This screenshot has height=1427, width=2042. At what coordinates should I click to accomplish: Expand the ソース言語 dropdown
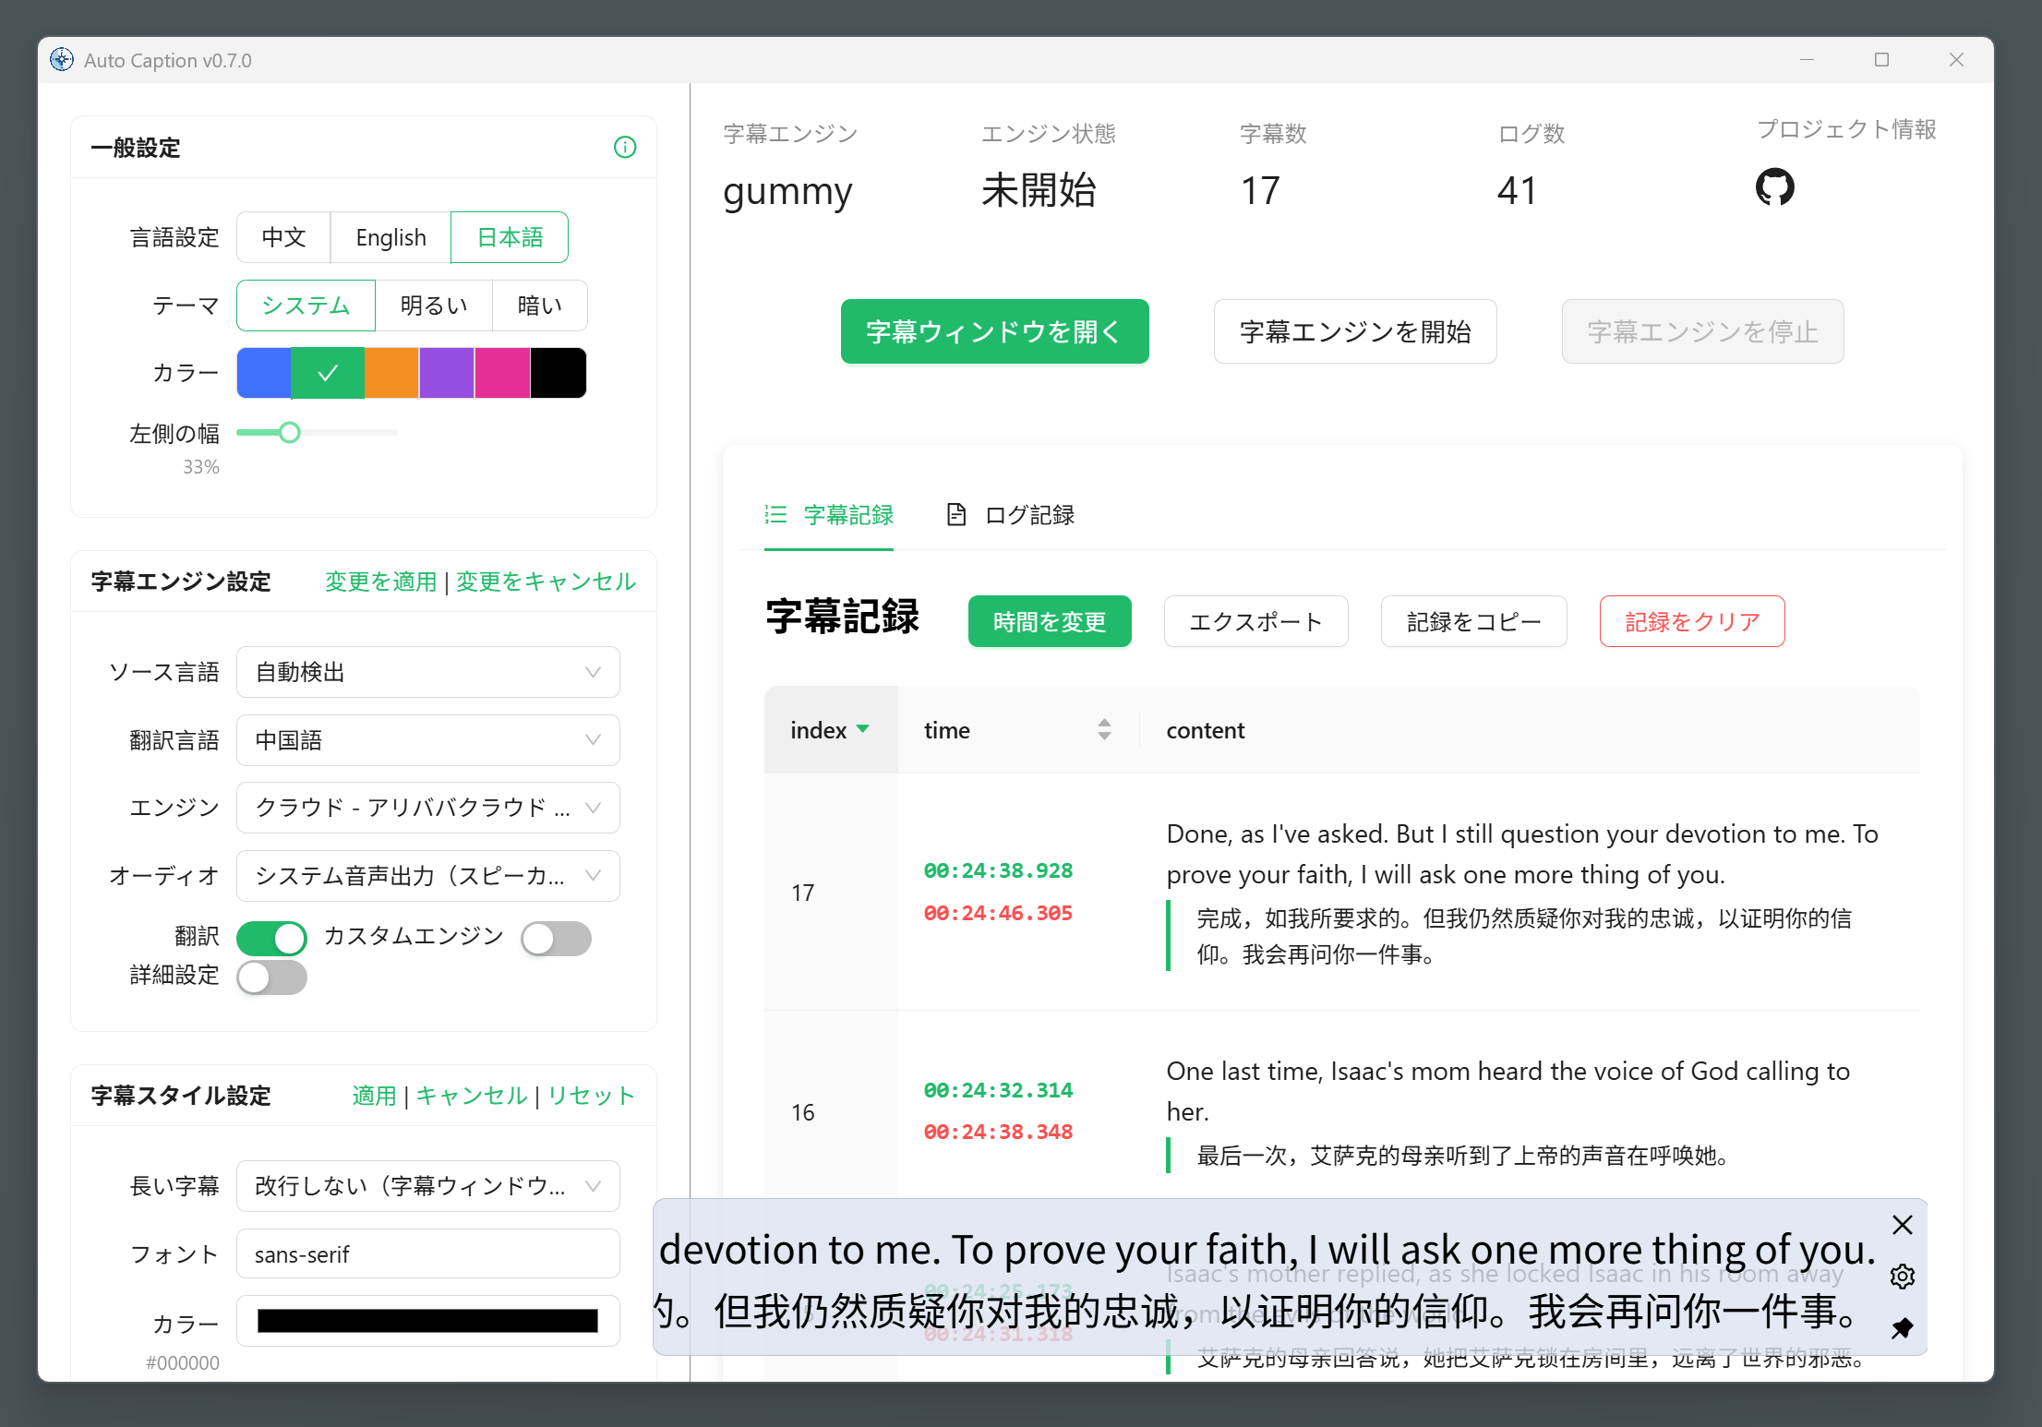point(427,672)
